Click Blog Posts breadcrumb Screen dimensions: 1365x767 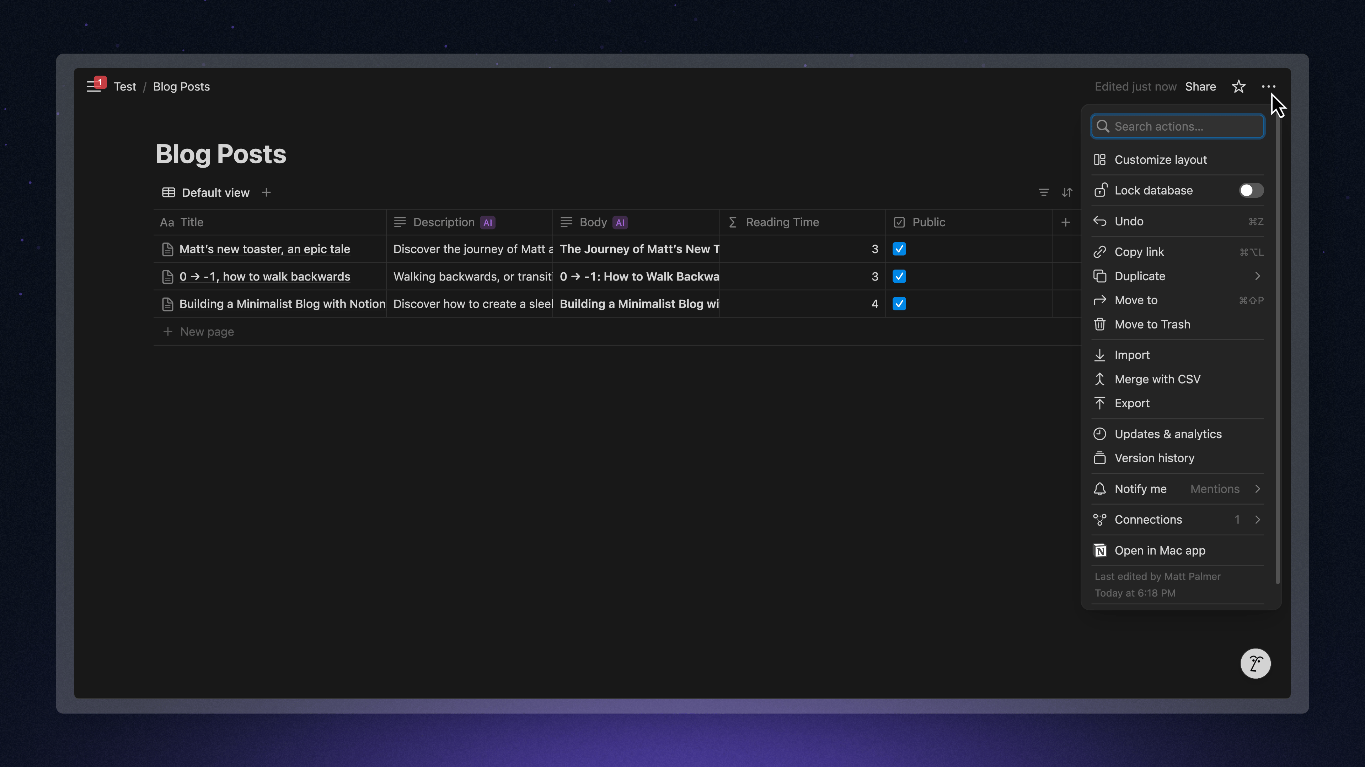tap(181, 86)
